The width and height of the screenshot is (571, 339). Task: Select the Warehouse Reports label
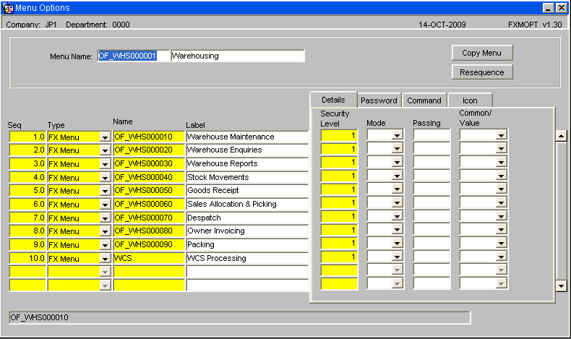pos(247,164)
